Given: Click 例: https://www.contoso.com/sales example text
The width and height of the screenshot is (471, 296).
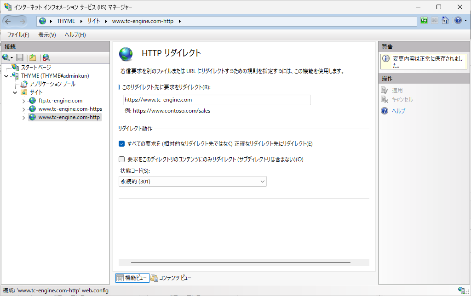Looking at the screenshot, I should 167,111.
